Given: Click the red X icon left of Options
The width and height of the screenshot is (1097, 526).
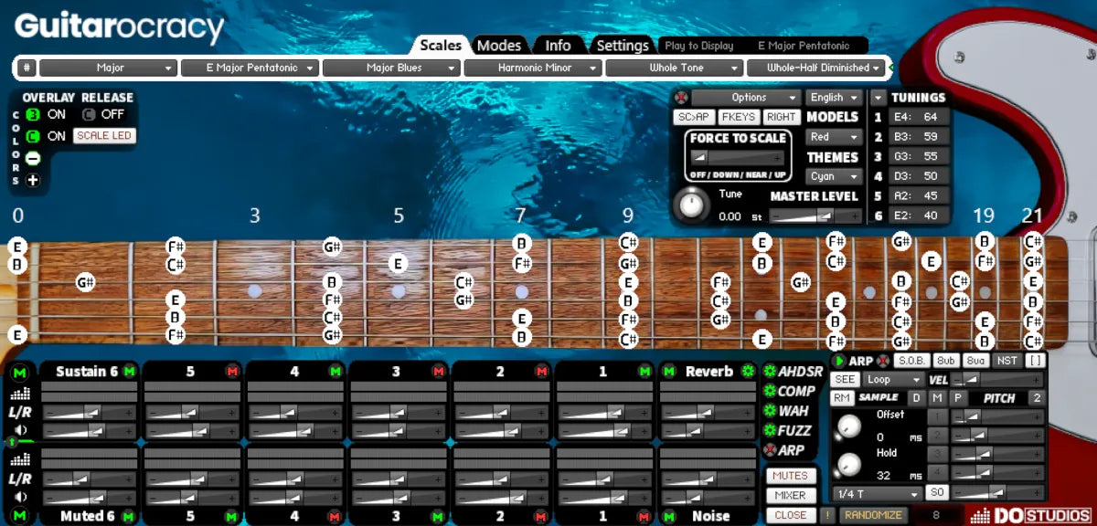Looking at the screenshot, I should (680, 98).
